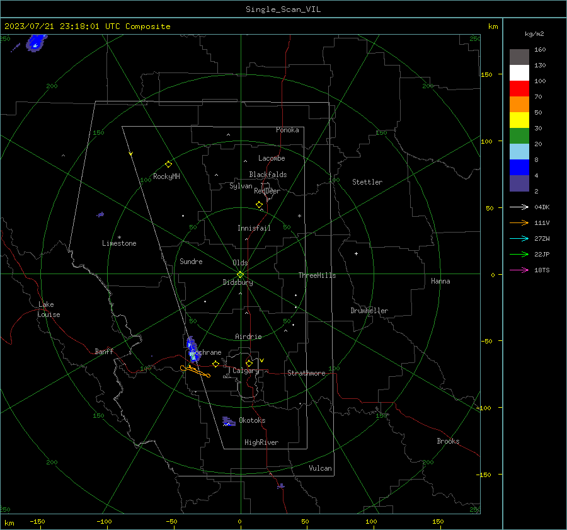Click the small purple cell northwest of Limestone
The height and width of the screenshot is (530, 567).
coord(101,214)
